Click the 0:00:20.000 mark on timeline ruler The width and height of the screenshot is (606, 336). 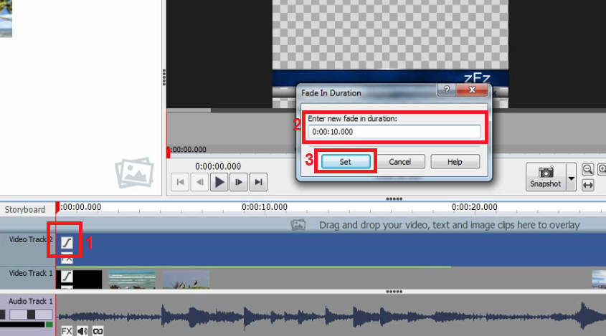point(474,207)
